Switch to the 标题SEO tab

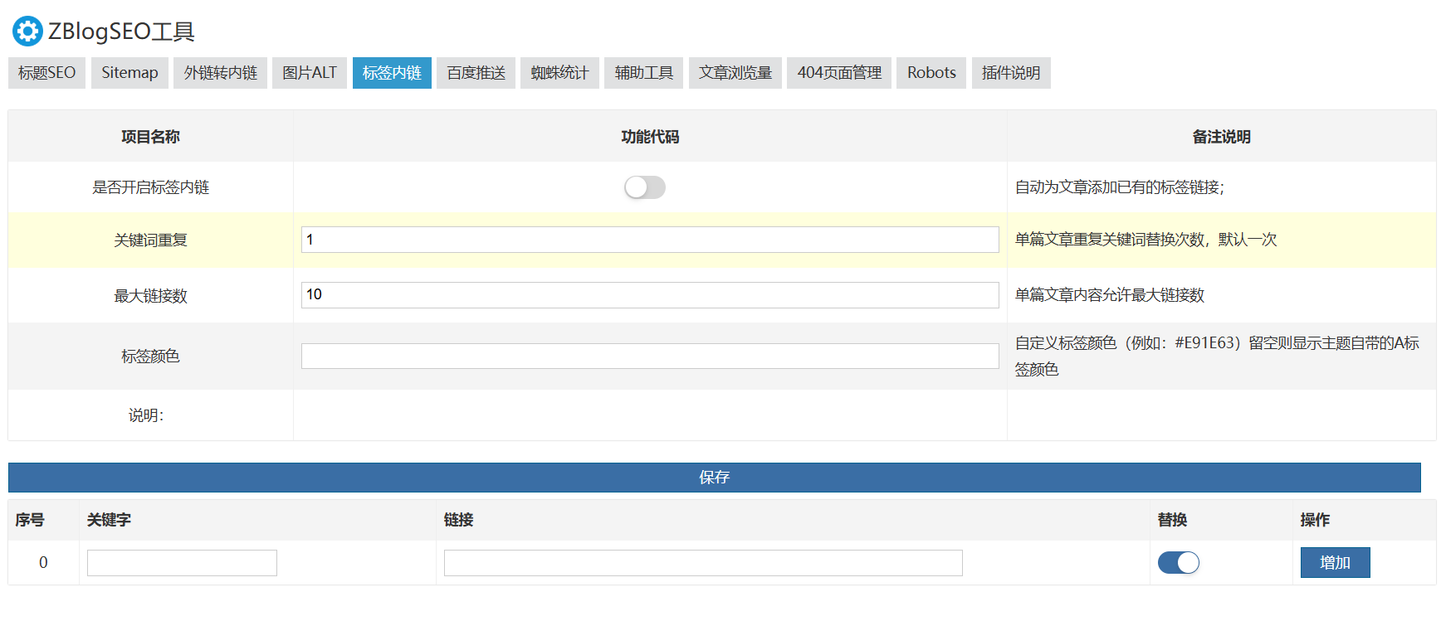pyautogui.click(x=46, y=73)
